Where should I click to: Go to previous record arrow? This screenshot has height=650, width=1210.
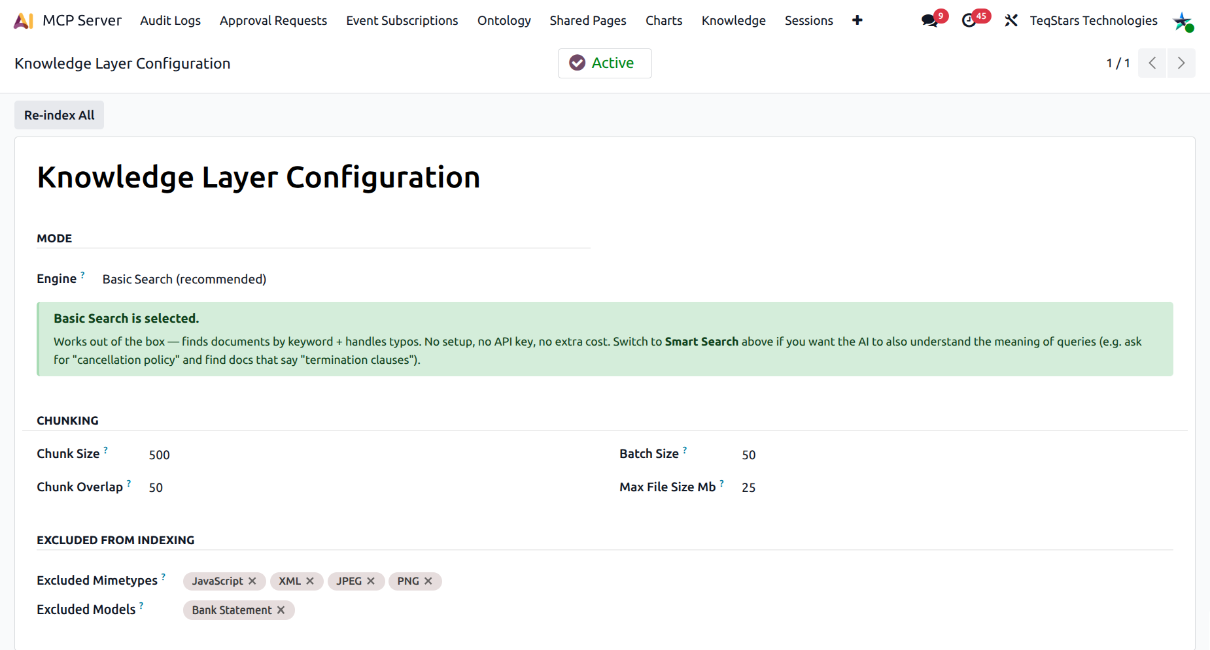[x=1152, y=63]
